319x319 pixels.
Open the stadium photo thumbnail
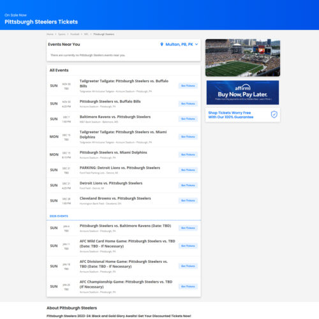click(x=242, y=57)
